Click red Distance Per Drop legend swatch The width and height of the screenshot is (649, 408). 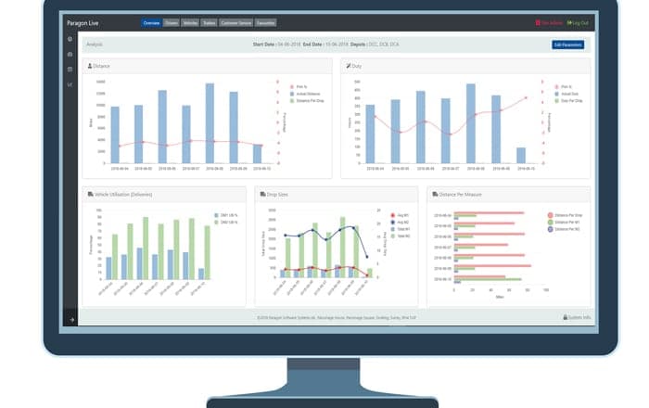550,215
